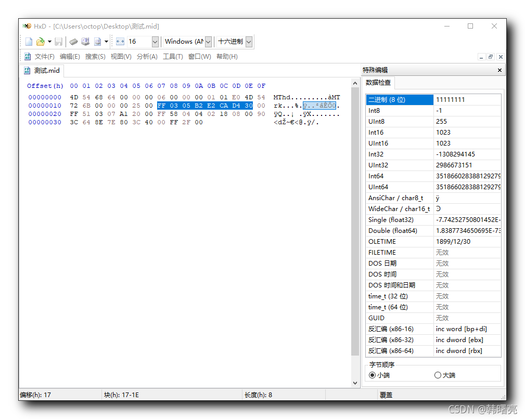Screen dimensions: 525x419
Task: Click the 块(h): 17-1E status entry
Action: pyautogui.click(x=121, y=395)
